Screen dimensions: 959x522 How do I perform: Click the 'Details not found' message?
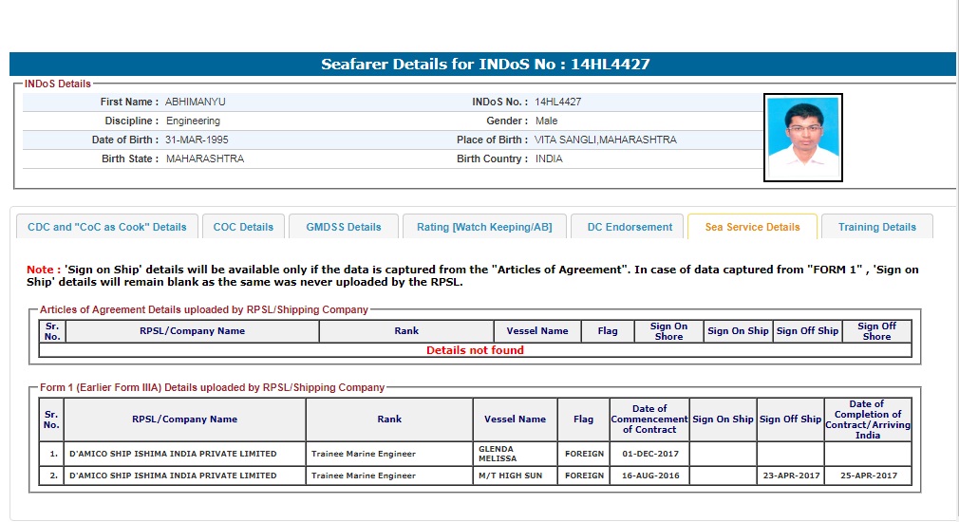pos(475,350)
